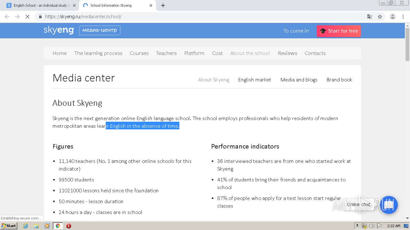The image size is (410, 230).
Task: Click the To come in link
Action: point(296,31)
